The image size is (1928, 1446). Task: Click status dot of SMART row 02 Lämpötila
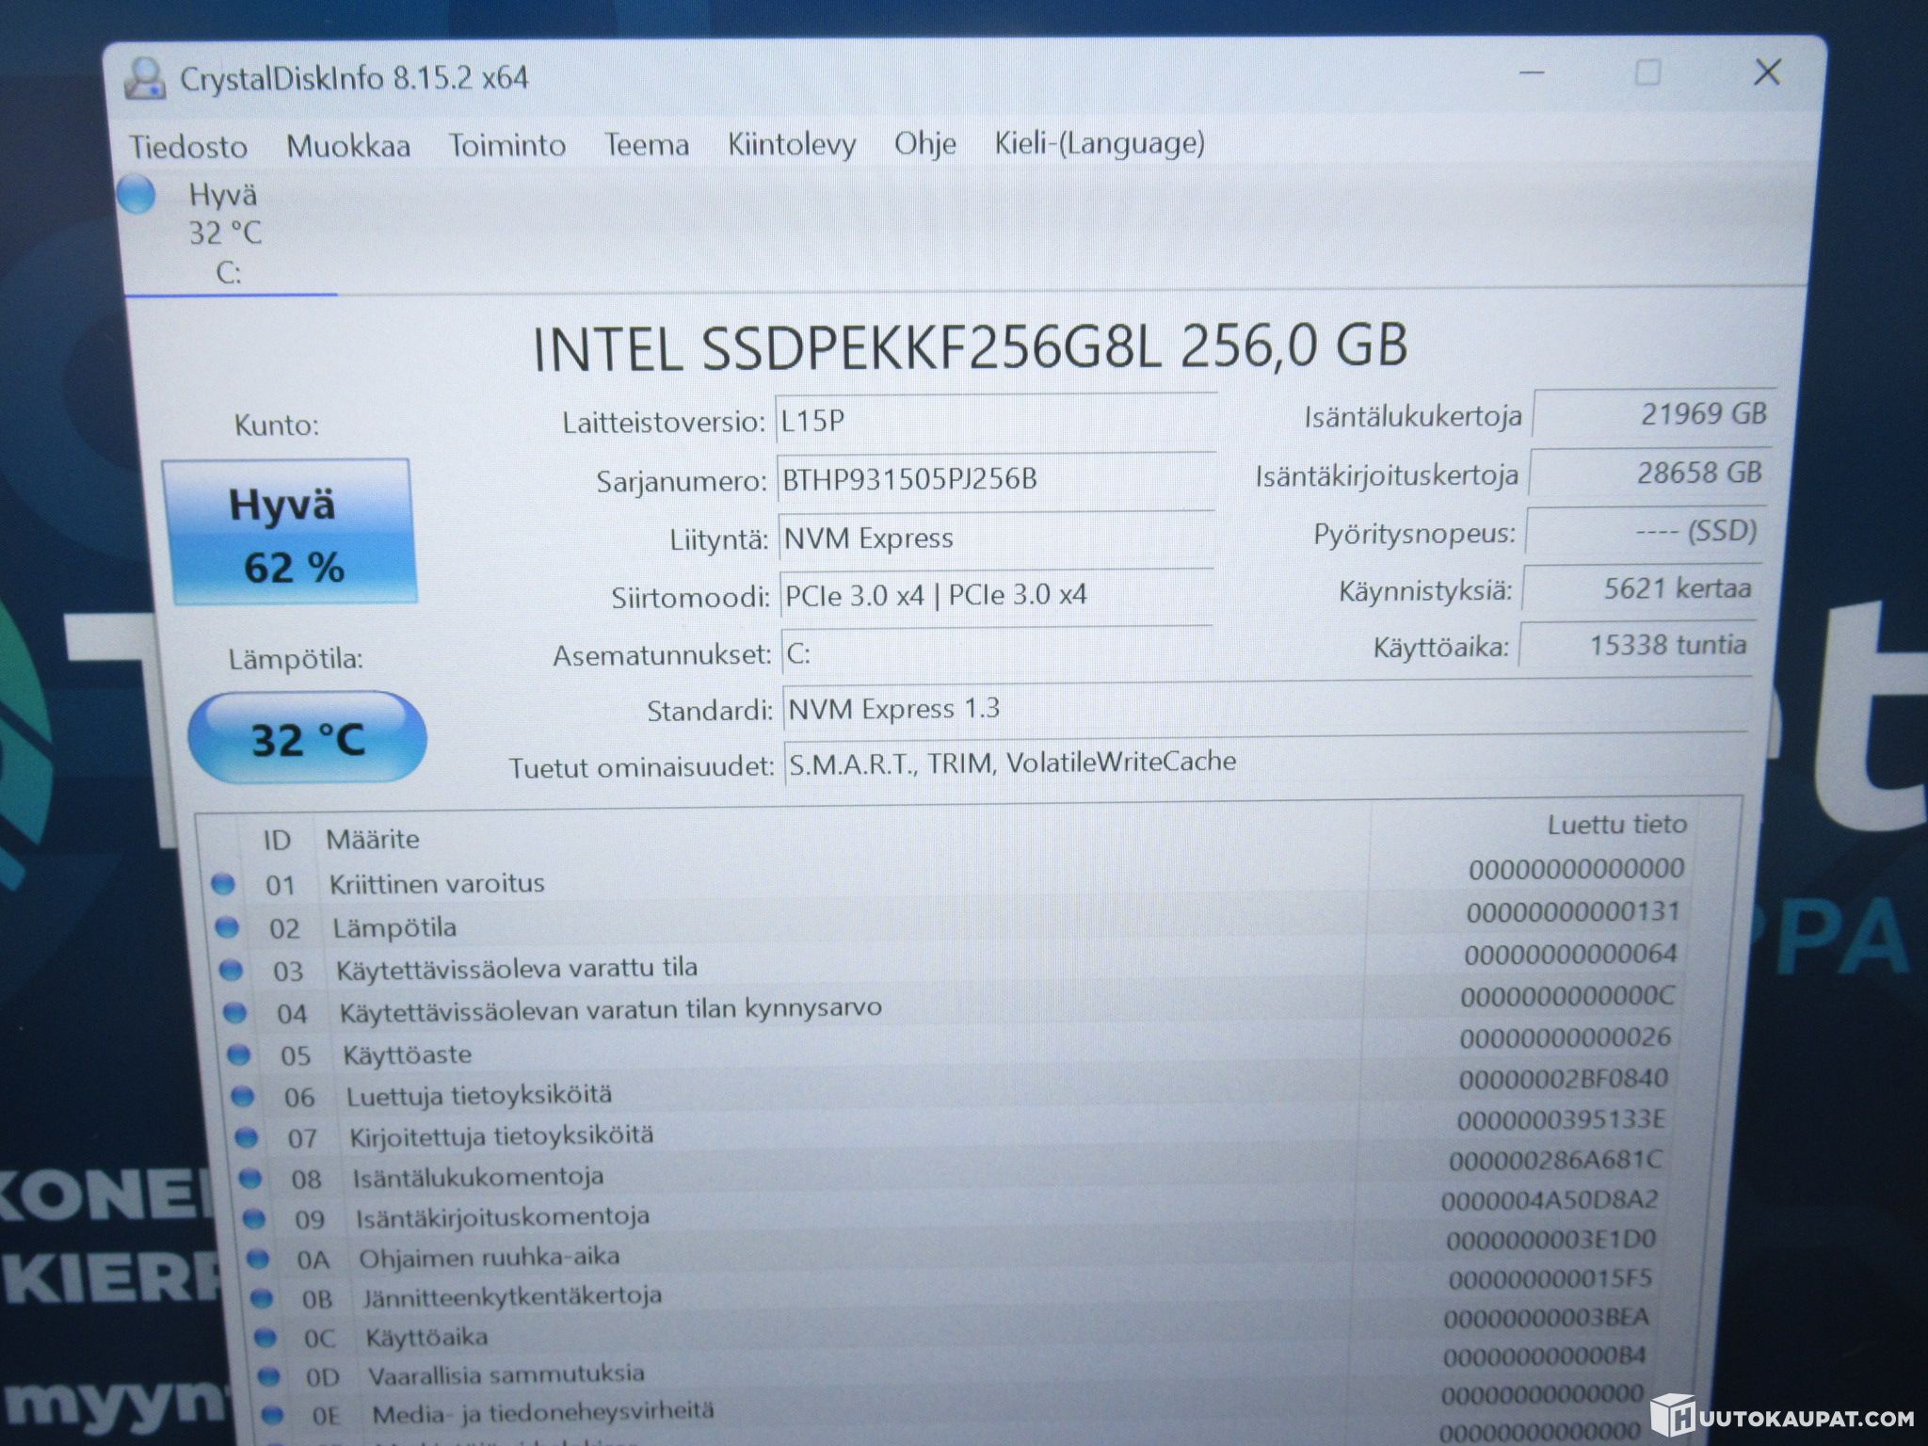[x=227, y=926]
